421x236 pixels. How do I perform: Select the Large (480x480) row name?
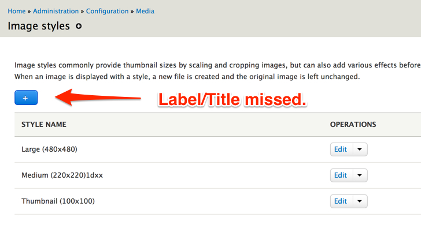49,149
